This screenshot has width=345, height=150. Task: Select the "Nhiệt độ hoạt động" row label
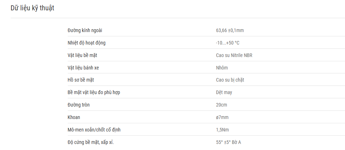pos(86,43)
